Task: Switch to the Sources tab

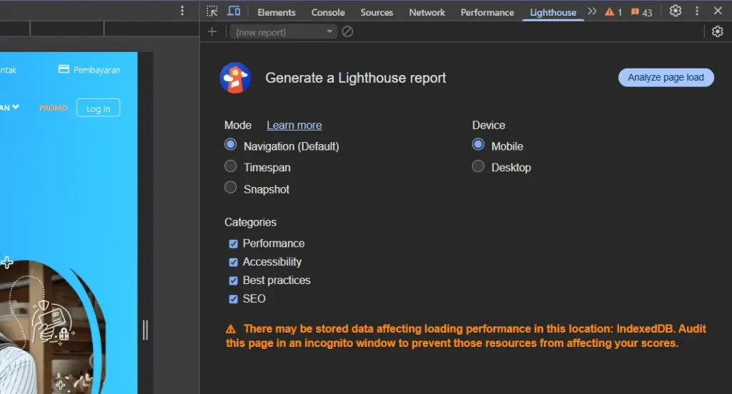Action: [x=376, y=13]
